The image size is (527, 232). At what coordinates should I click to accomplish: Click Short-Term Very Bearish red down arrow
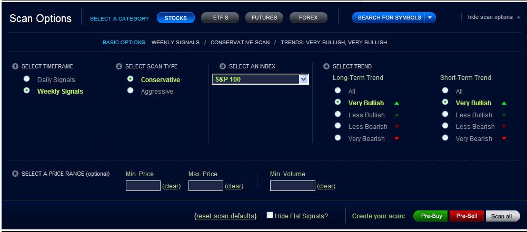tap(504, 139)
